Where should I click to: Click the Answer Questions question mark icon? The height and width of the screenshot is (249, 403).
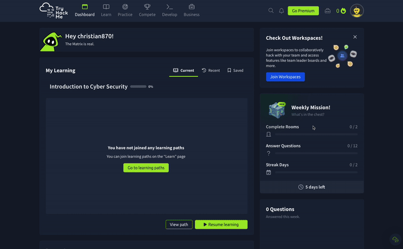(268, 153)
